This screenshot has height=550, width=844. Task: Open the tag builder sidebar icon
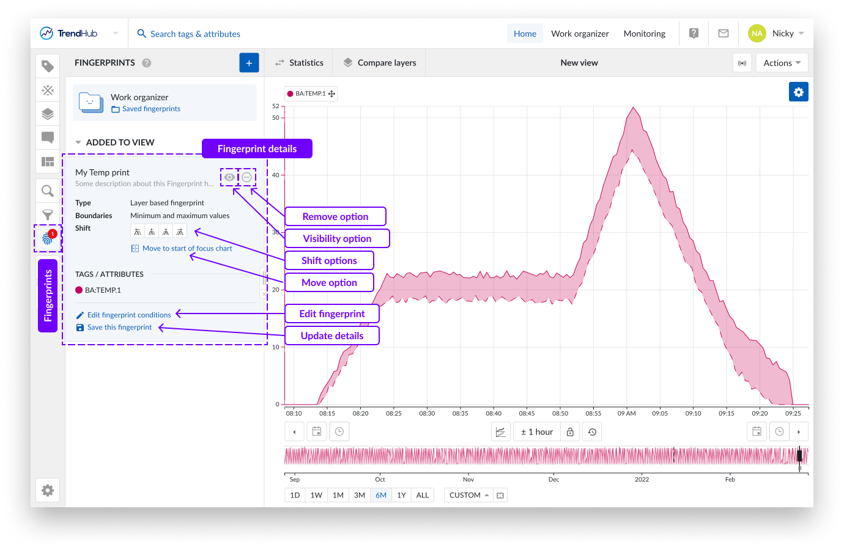tap(48, 90)
